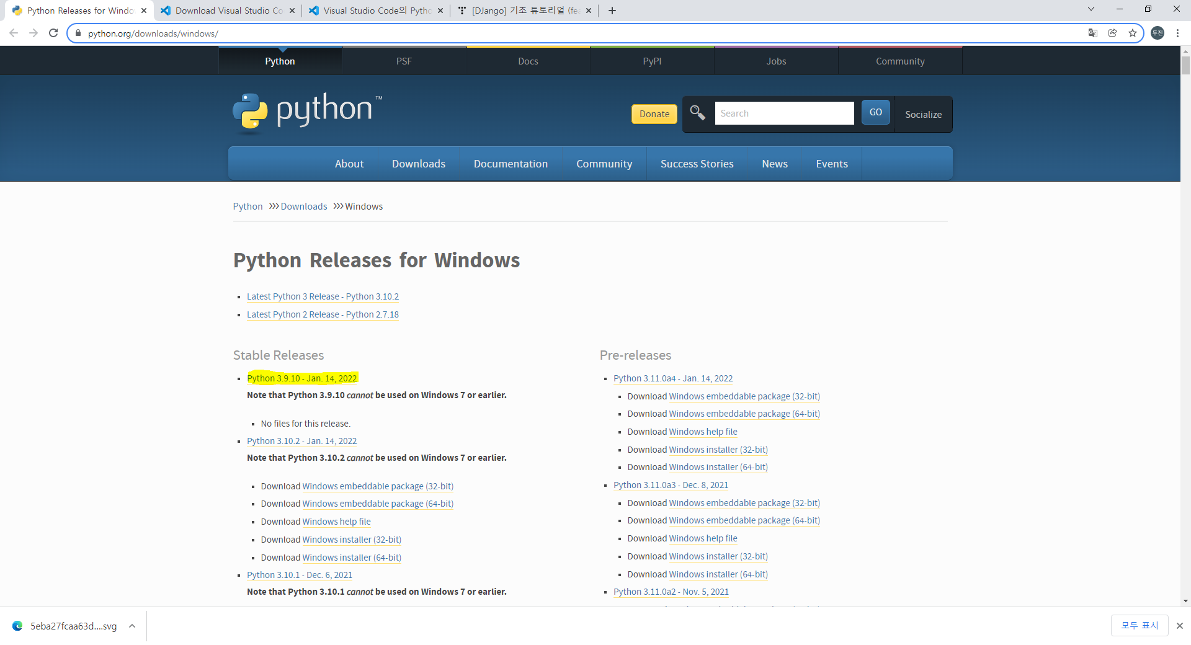Open the Chrome three-dot menu
Image resolution: width=1191 pixels, height=645 pixels.
(1177, 33)
